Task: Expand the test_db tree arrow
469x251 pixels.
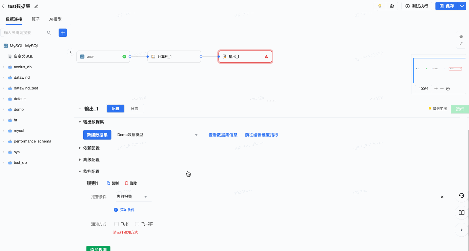Action: click(x=3, y=163)
